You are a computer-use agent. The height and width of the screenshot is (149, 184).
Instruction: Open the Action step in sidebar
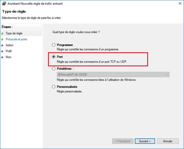[x=9, y=45]
